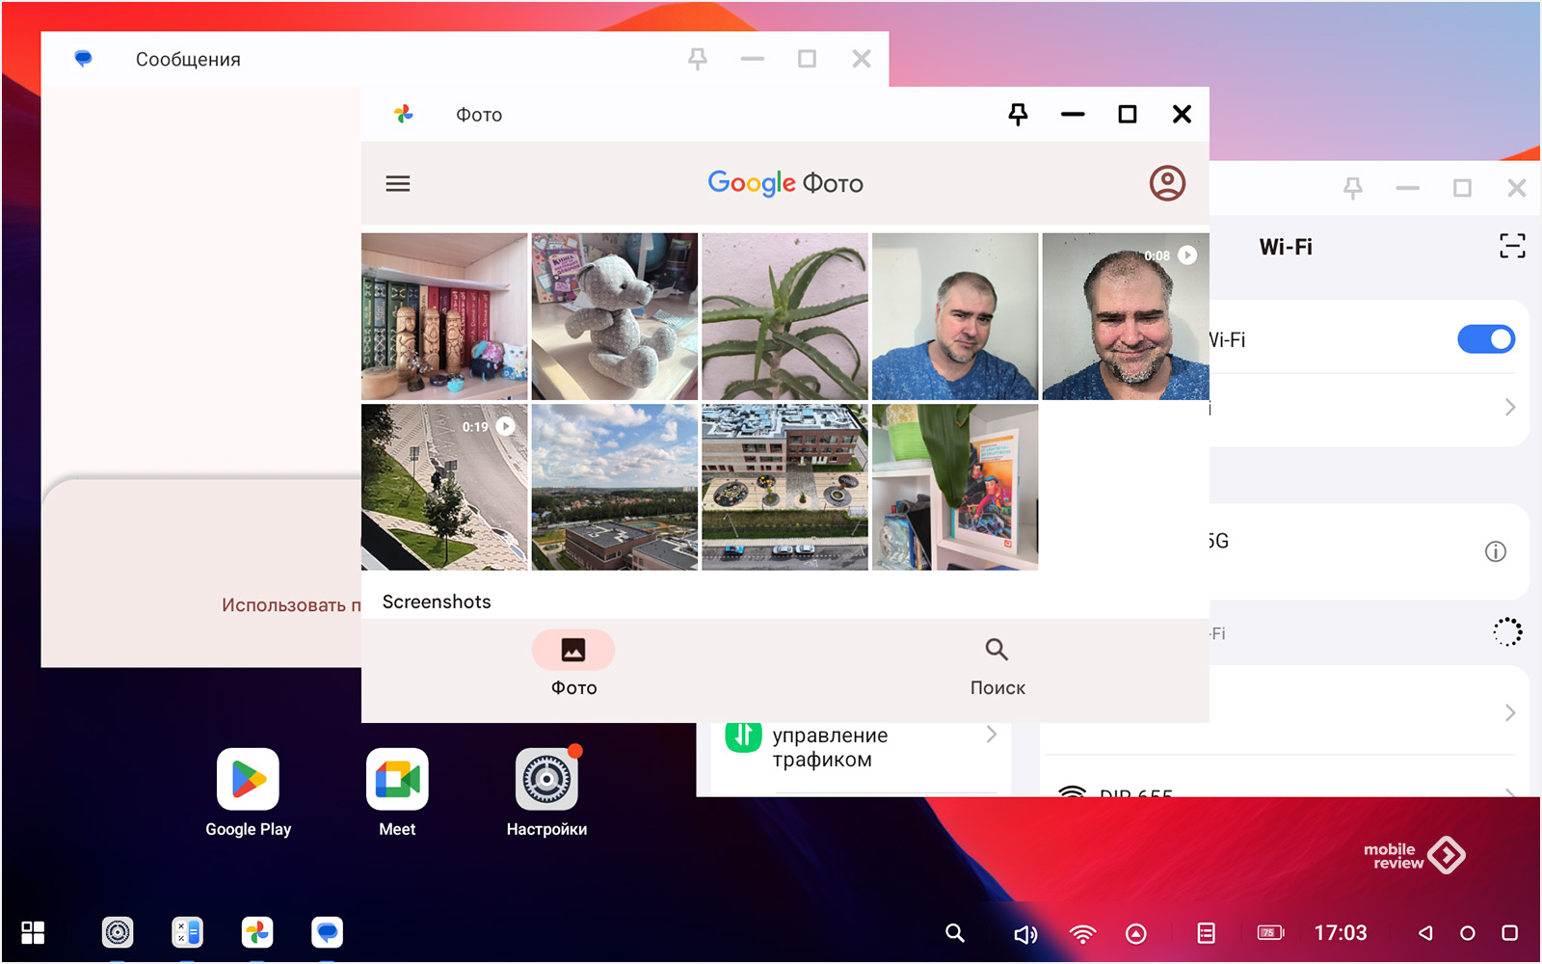Switch to Messages in the taskbar
1542x964 pixels.
pos(328,932)
